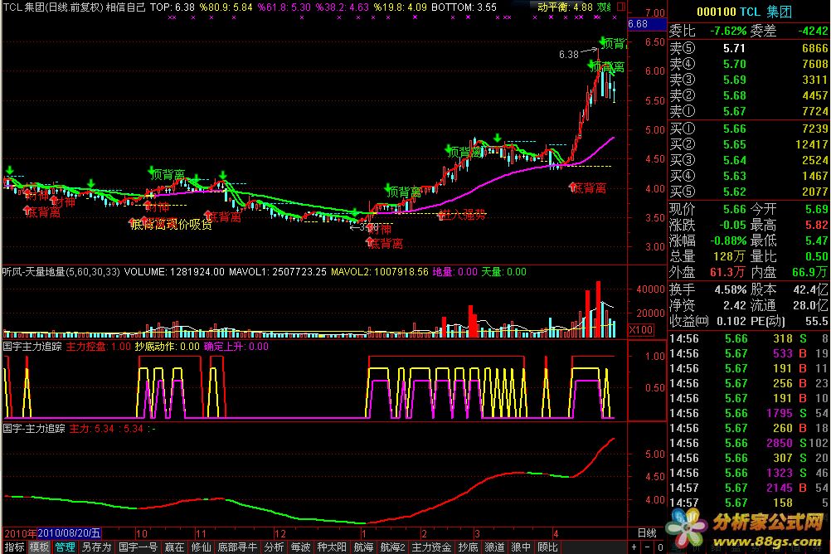The height and width of the screenshot is (554, 831).
Task: Click the 日线 period label
Action: (646, 532)
